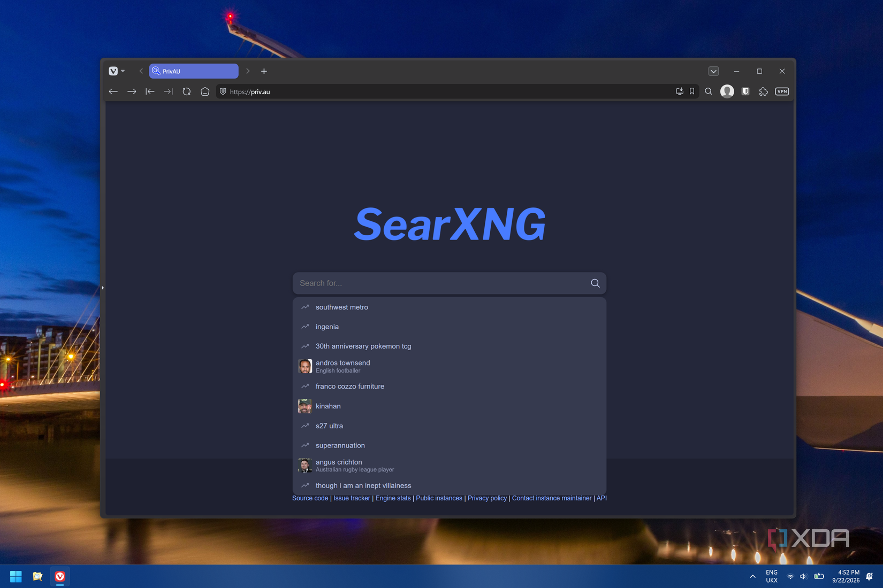Select suggestion southwest metro

click(x=450, y=307)
